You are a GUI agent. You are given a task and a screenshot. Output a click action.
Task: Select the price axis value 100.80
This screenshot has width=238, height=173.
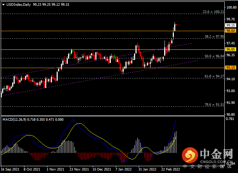click(231, 7)
